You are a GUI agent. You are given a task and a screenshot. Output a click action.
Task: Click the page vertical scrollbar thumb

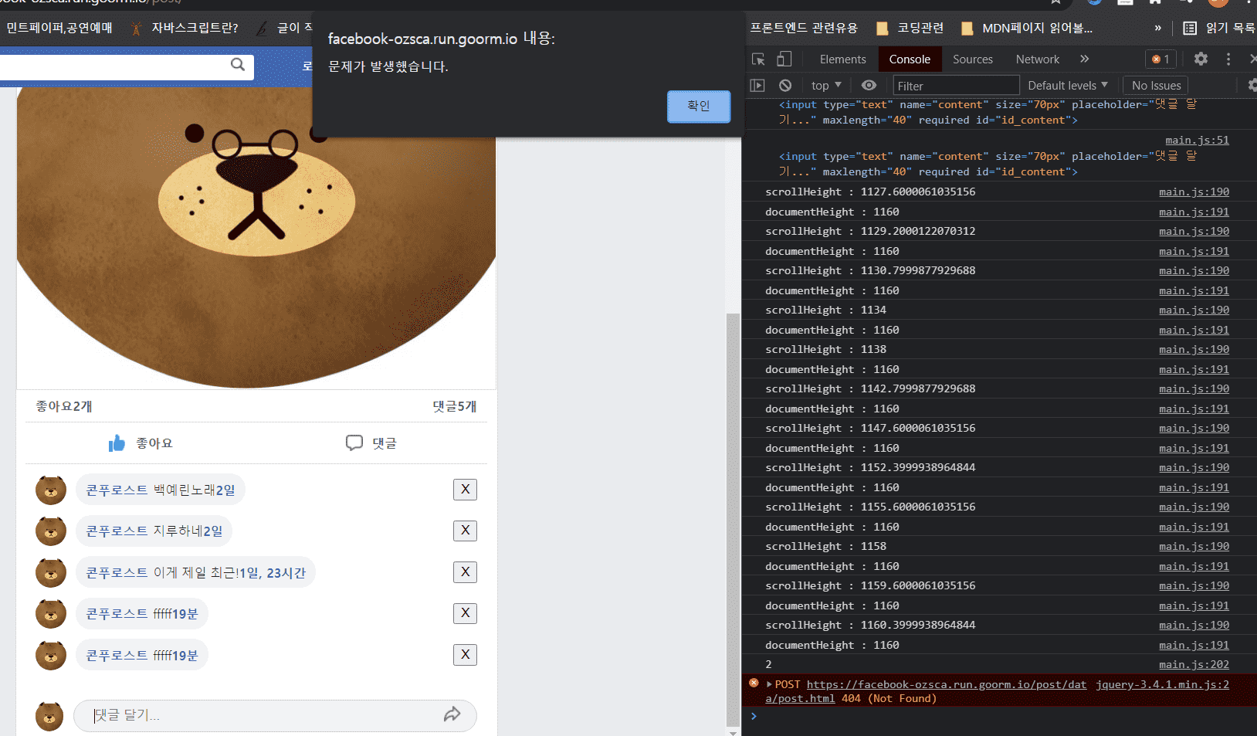tap(733, 520)
